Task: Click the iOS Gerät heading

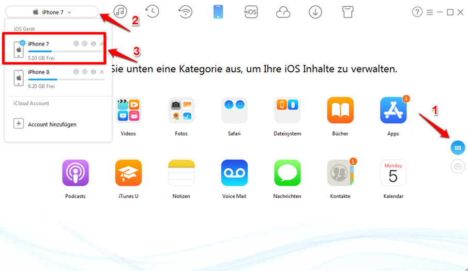Action: point(24,29)
